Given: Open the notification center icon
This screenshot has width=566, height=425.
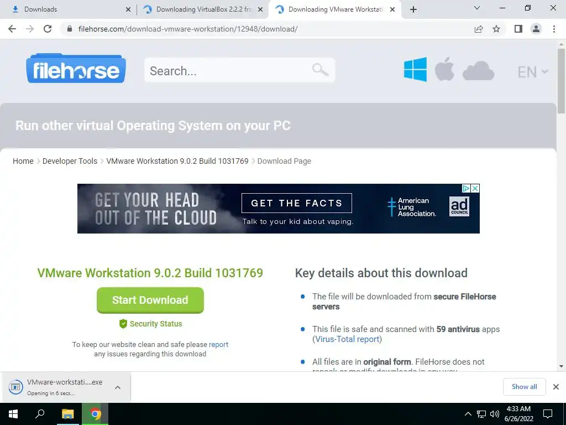Looking at the screenshot, I should click(548, 414).
